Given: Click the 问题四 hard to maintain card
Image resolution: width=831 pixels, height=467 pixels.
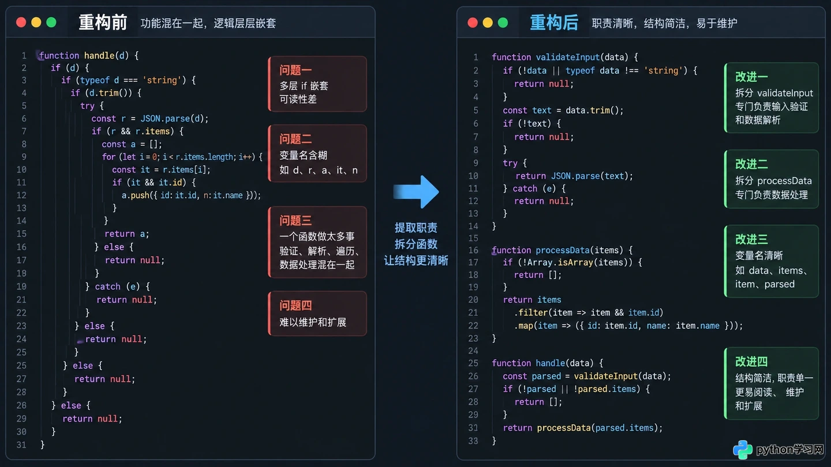Looking at the screenshot, I should (317, 313).
